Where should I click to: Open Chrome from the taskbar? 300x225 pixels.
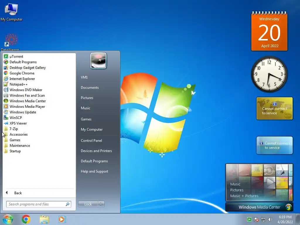point(26,219)
